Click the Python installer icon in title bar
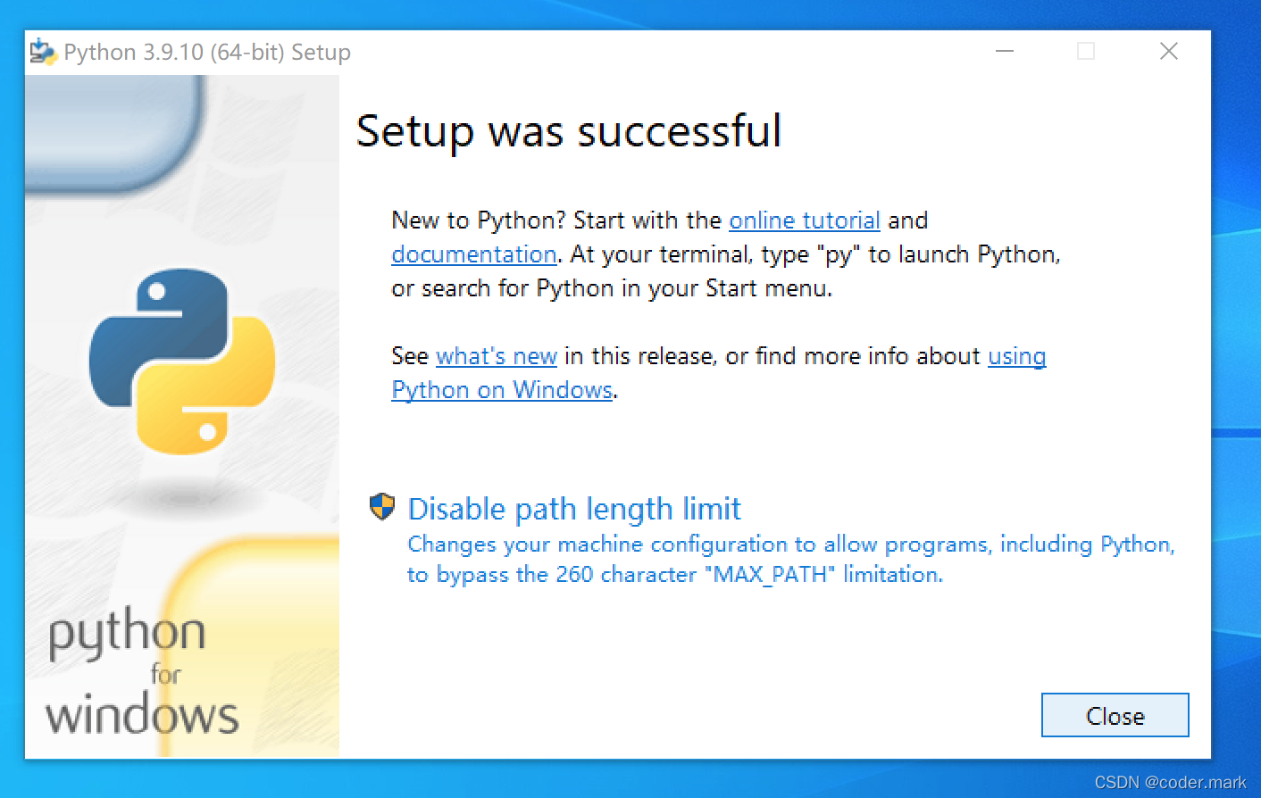Image resolution: width=1261 pixels, height=798 pixels. [x=42, y=52]
